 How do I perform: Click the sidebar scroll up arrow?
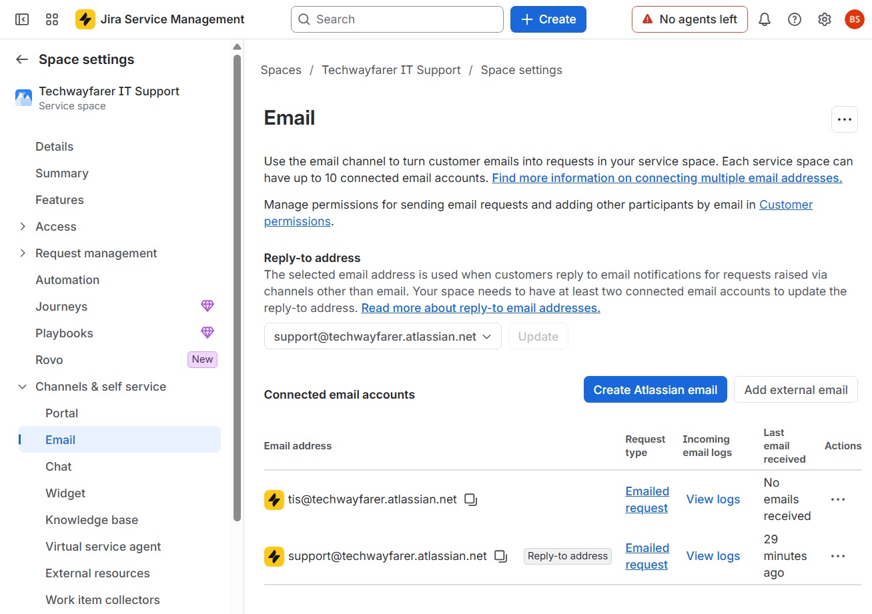pyautogui.click(x=237, y=47)
